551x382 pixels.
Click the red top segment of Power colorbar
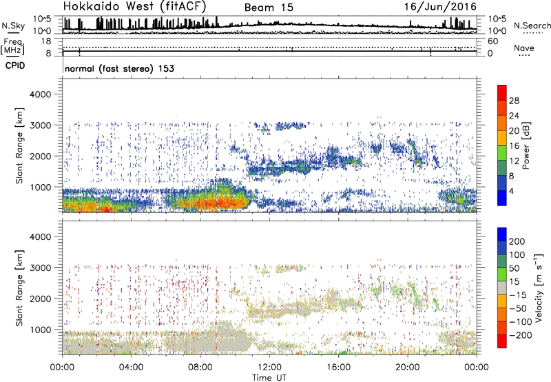tap(502, 93)
